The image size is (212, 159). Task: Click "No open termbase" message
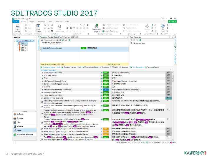tap(139, 43)
